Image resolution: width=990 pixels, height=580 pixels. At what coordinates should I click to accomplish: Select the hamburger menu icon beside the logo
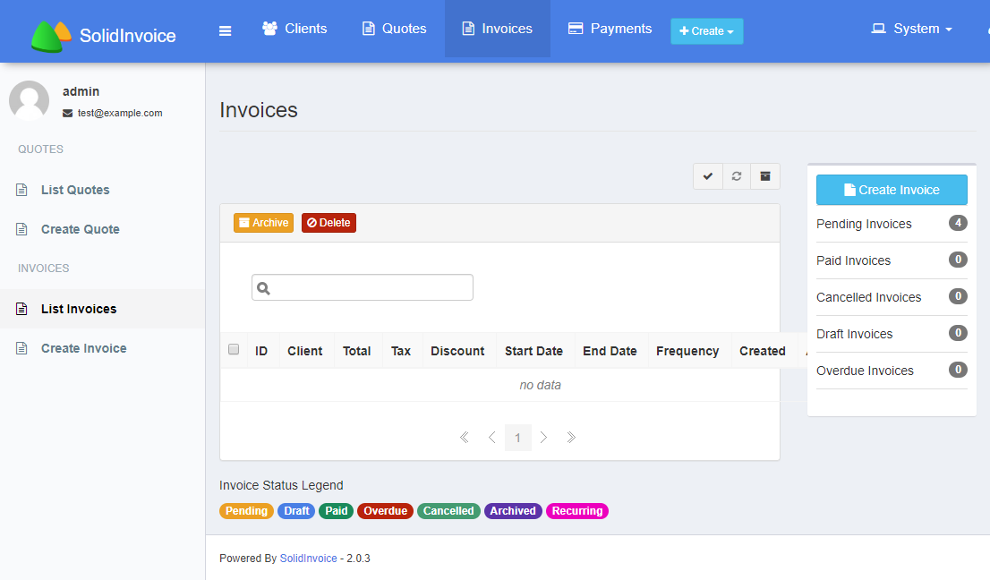(225, 30)
